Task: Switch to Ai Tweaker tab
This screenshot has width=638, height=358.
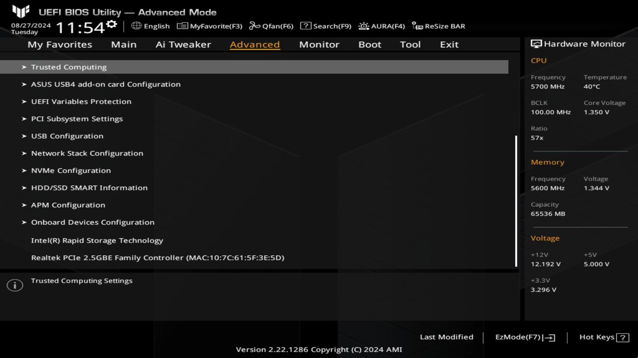Action: (183, 44)
